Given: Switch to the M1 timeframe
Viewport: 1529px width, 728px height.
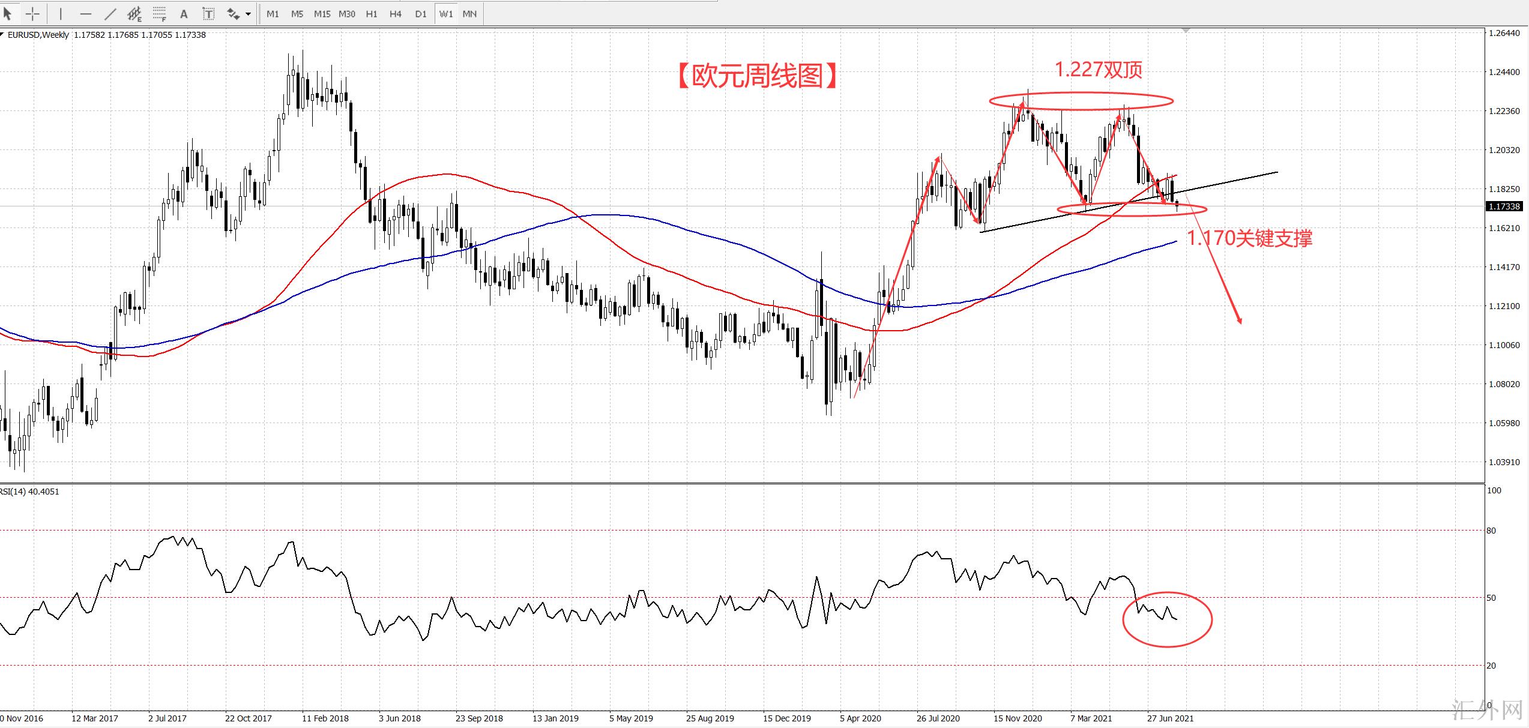Looking at the screenshot, I should coord(273,14).
